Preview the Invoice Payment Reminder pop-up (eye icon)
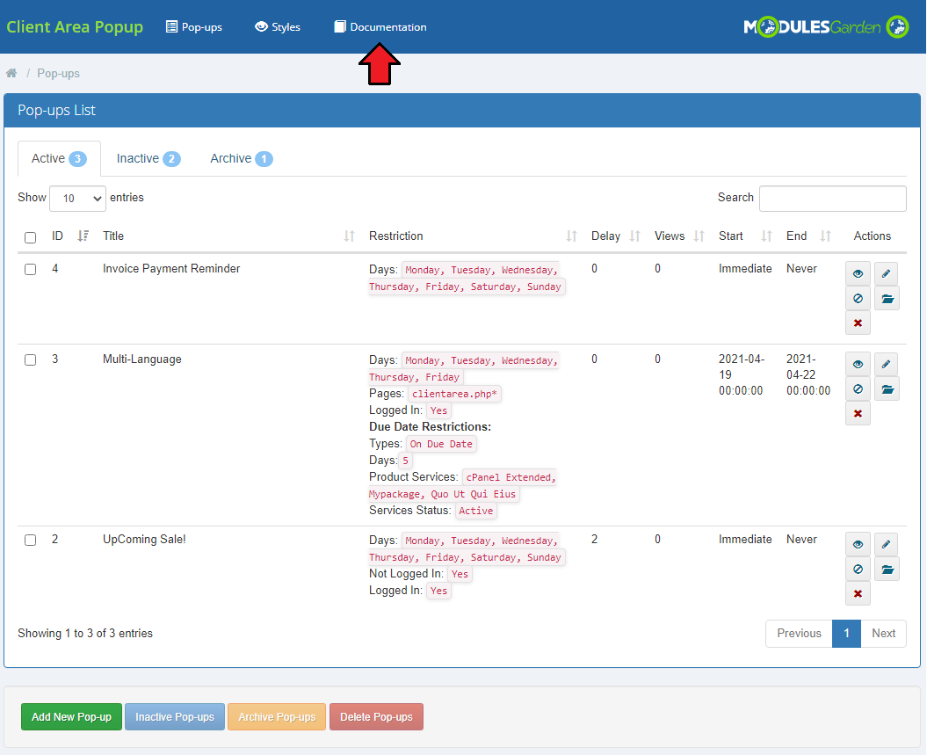927x755 pixels. point(858,273)
